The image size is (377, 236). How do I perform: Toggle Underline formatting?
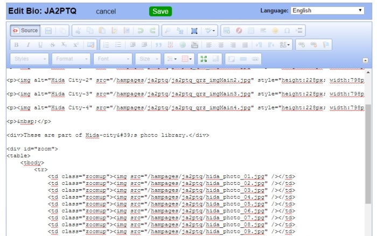[x=40, y=45]
